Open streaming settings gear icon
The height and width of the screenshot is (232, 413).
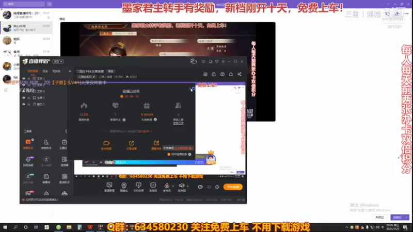[217, 187]
